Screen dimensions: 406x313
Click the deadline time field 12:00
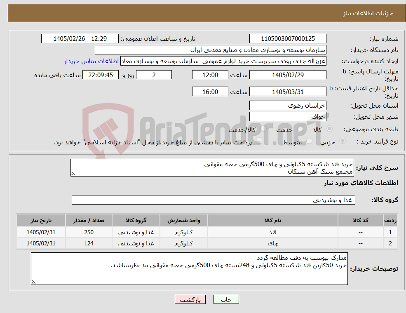[210, 75]
